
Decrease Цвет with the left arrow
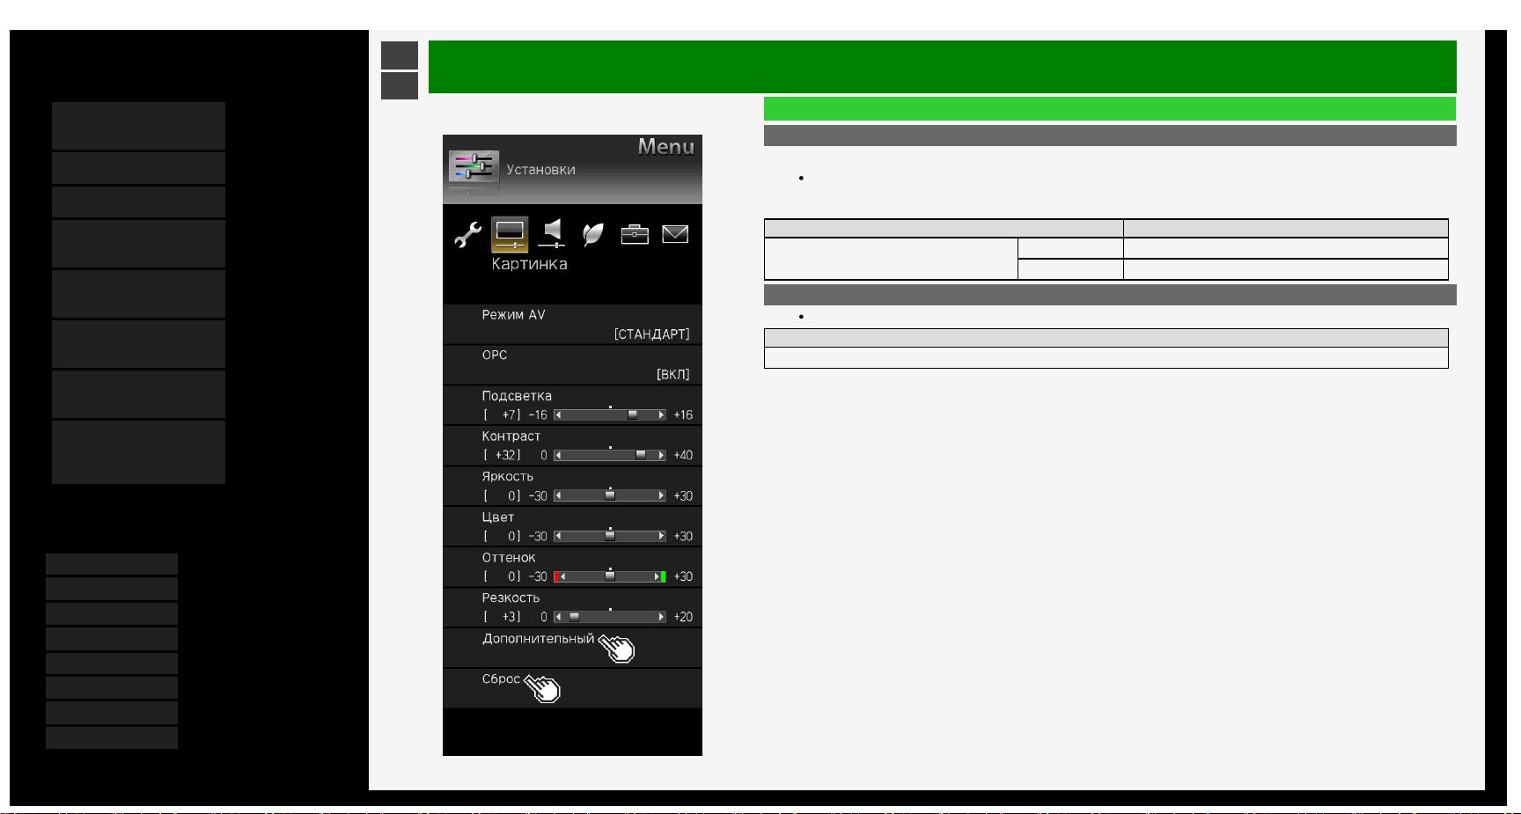click(558, 536)
